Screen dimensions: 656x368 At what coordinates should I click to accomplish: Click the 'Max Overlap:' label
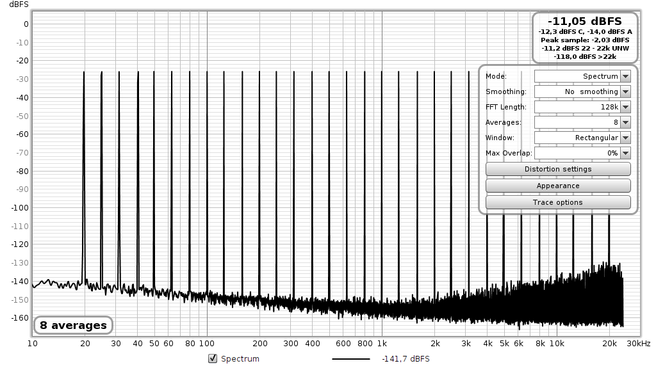(509, 153)
